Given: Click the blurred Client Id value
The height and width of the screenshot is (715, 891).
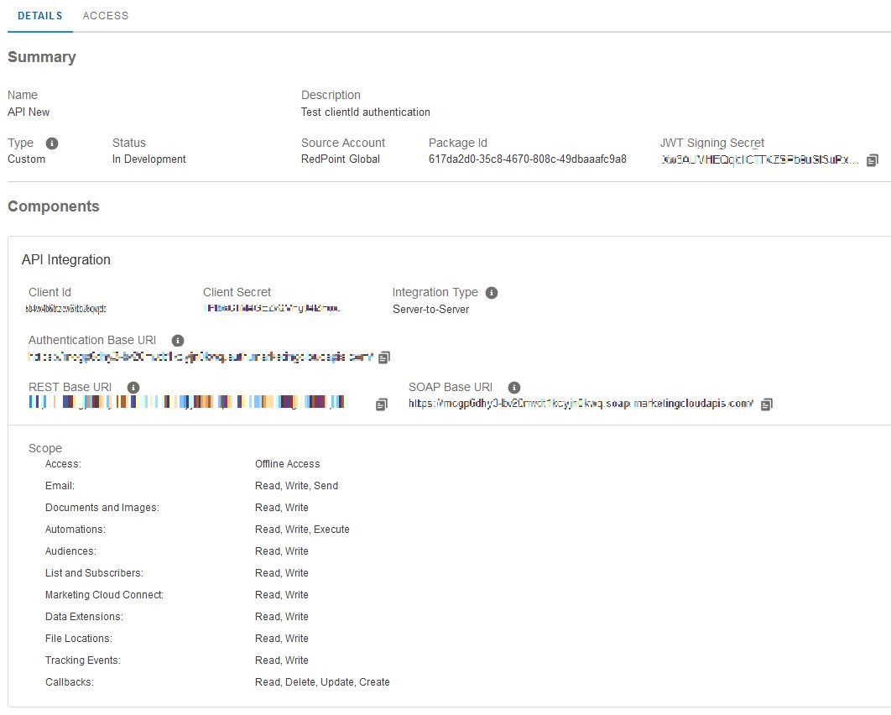Looking at the screenshot, I should point(66,309).
